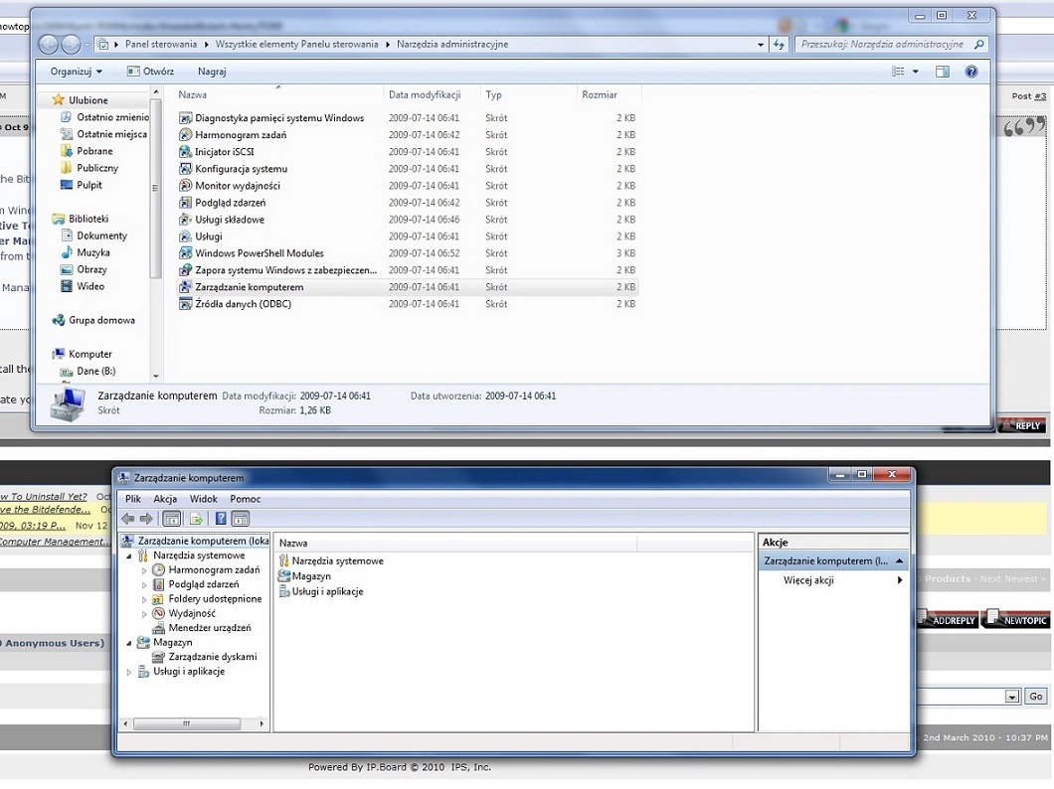Click the back arrow in Zarządzanie komputerem toolbar

[x=127, y=519]
